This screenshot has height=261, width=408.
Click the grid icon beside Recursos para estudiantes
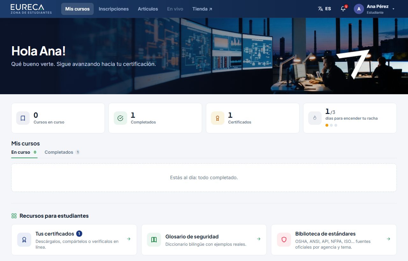pos(14,216)
